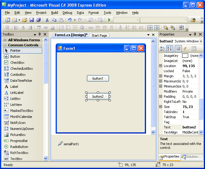Screen dimensions: 205x169
Task: Select the Pointer tool in Toolbox
Action: pos(23,51)
